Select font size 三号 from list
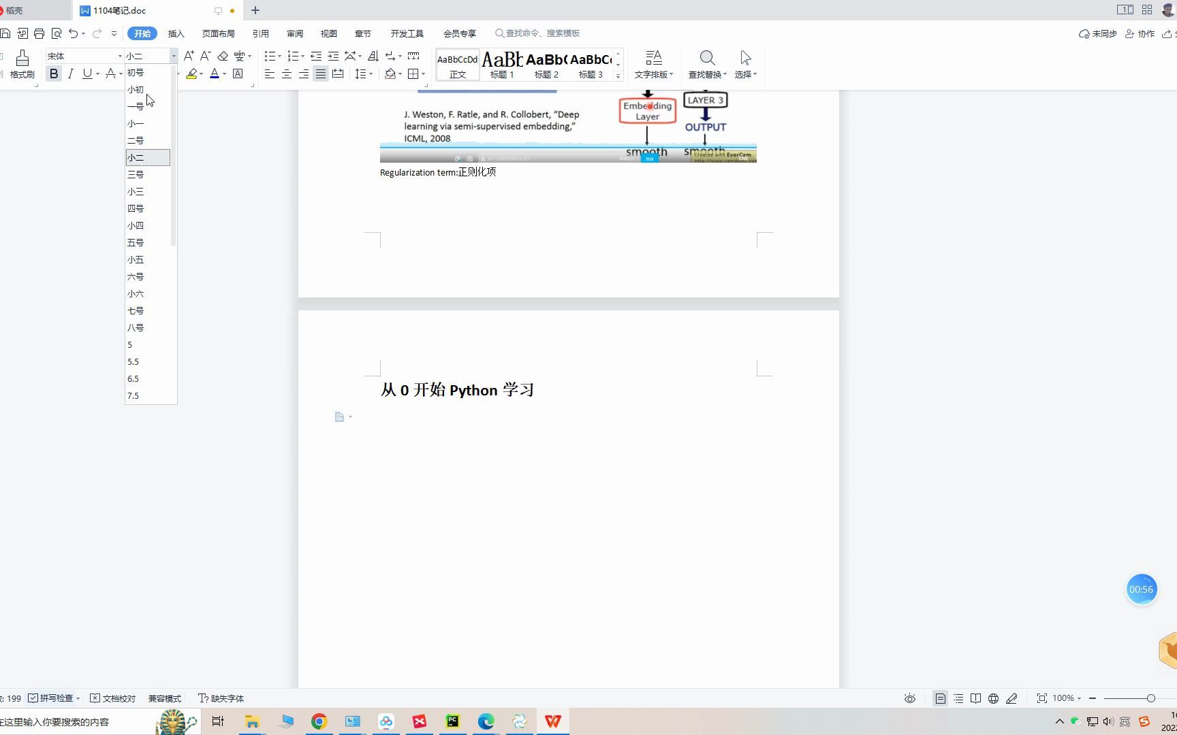The width and height of the screenshot is (1177, 735). click(148, 174)
